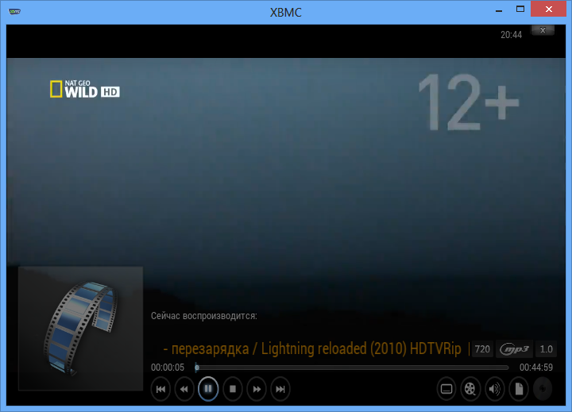Stop the video playback

point(232,389)
